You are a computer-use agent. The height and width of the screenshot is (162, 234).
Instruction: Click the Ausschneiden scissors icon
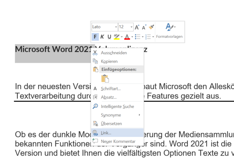(x=95, y=53)
